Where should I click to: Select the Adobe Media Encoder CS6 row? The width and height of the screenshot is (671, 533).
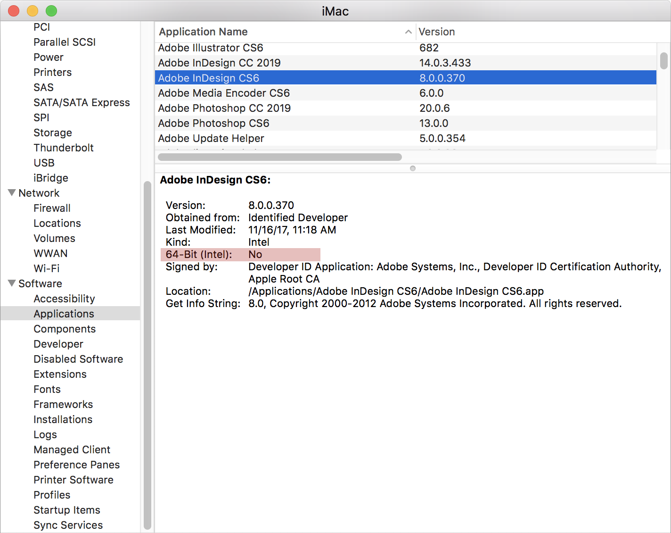[405, 93]
